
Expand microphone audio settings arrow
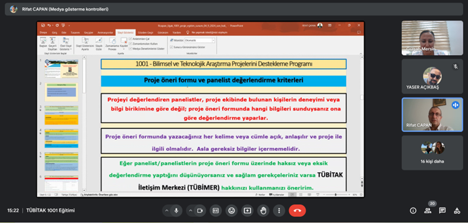point(167,211)
